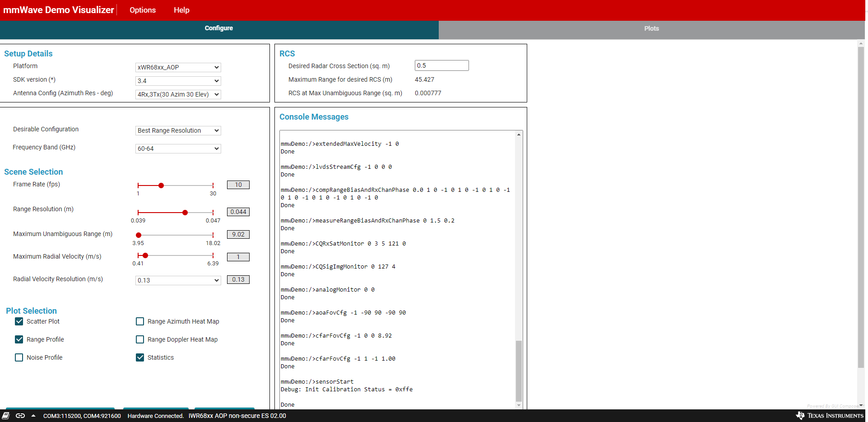Click the page vertical scrollbar
868x422 pixels.
pos(861,208)
